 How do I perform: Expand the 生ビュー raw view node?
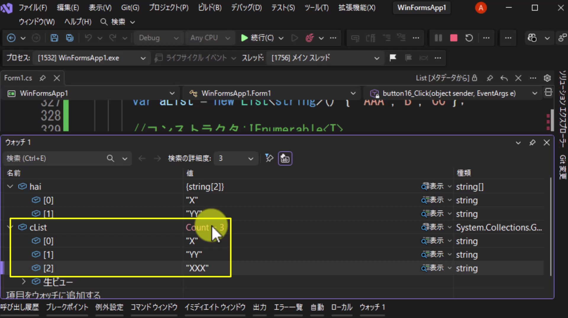[x=24, y=282]
